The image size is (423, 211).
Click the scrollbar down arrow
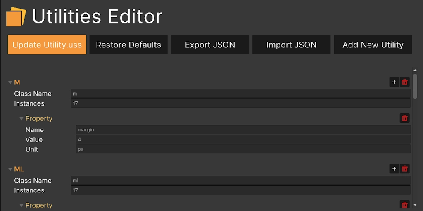pos(415,205)
